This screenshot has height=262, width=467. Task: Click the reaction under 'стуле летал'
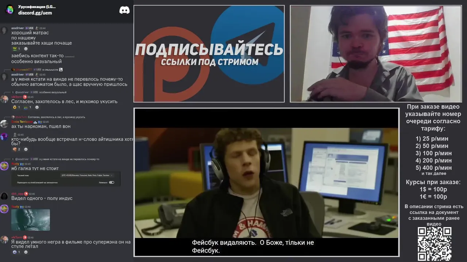pyautogui.click(x=16, y=252)
